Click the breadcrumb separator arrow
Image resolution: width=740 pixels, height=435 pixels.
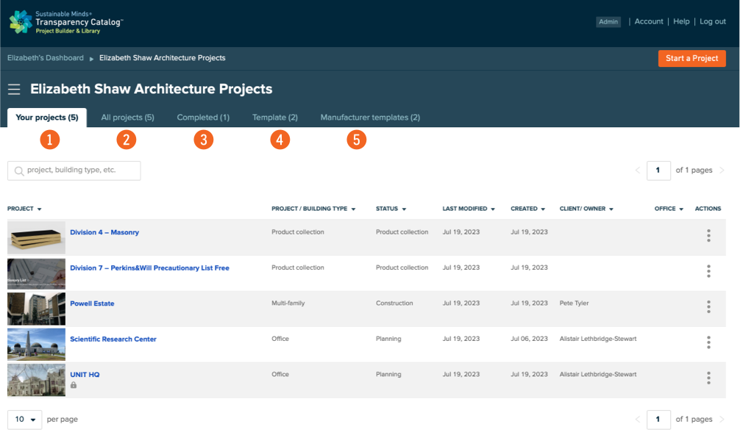tap(91, 59)
